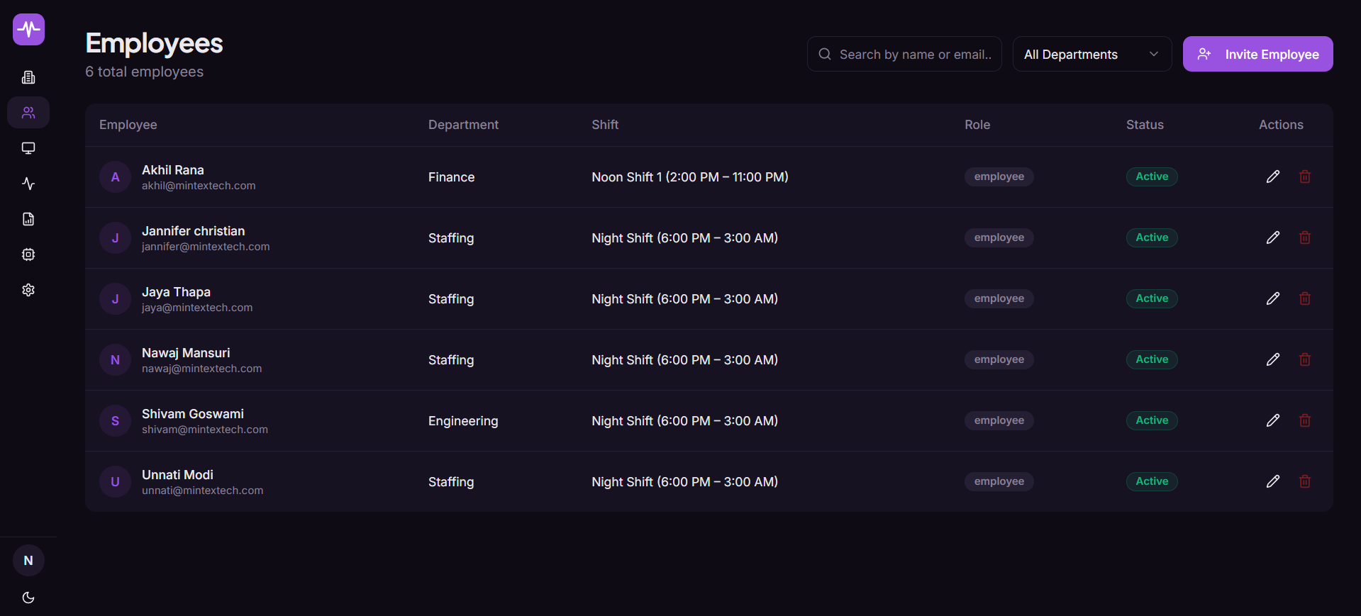Open the N user avatar menu
Image resolution: width=1361 pixels, height=616 pixels.
(28, 561)
